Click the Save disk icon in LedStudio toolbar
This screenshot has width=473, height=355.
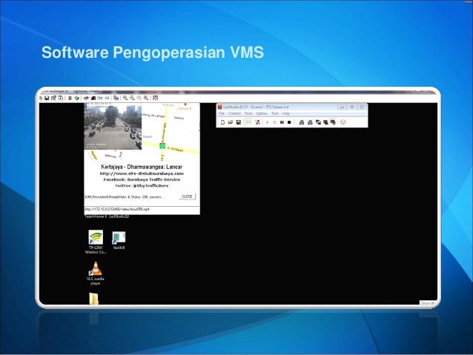click(x=238, y=122)
